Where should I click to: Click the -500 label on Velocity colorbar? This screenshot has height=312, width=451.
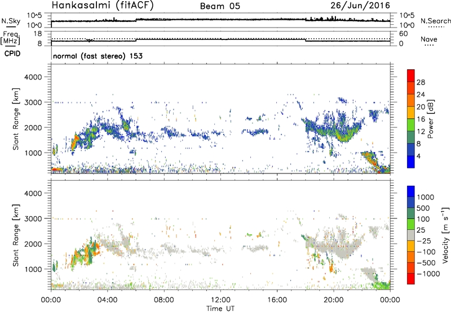(x=426, y=263)
